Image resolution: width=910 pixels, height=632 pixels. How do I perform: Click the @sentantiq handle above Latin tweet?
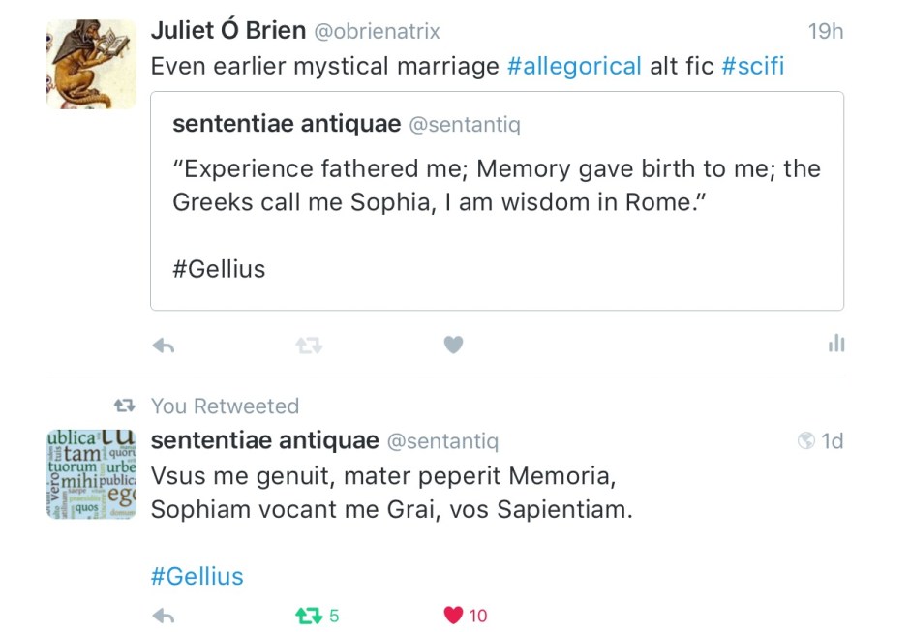pos(442,442)
